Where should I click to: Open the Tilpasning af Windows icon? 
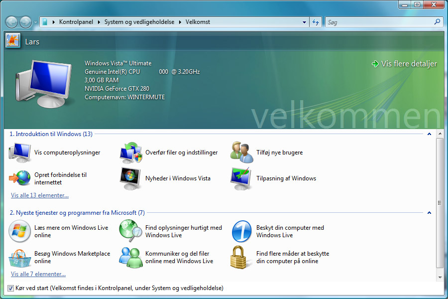coord(242,178)
